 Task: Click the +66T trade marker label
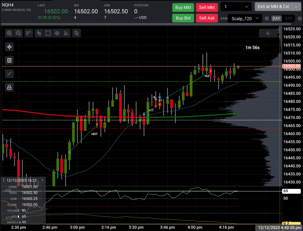coord(94,134)
